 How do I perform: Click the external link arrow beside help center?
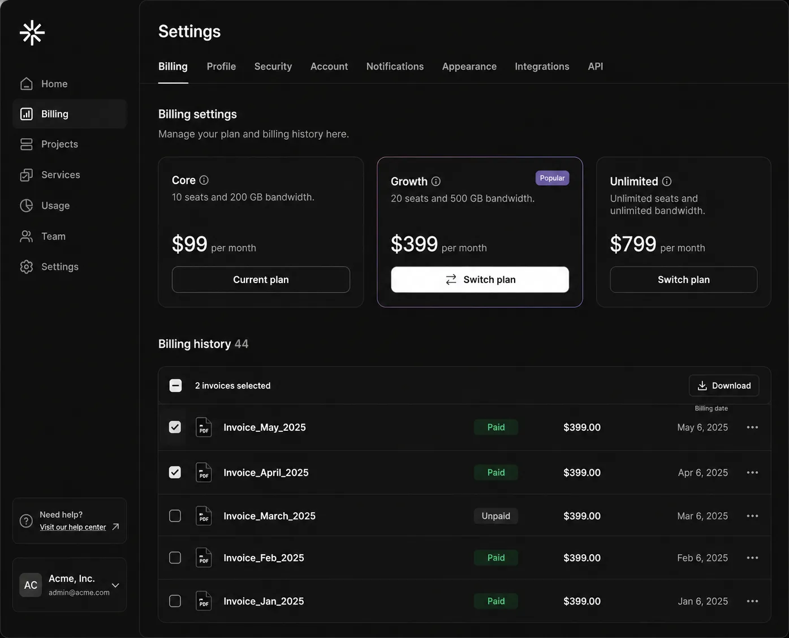pyautogui.click(x=115, y=526)
